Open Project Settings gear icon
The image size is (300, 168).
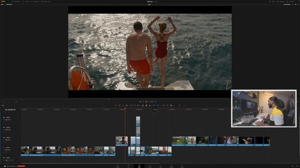297,166
